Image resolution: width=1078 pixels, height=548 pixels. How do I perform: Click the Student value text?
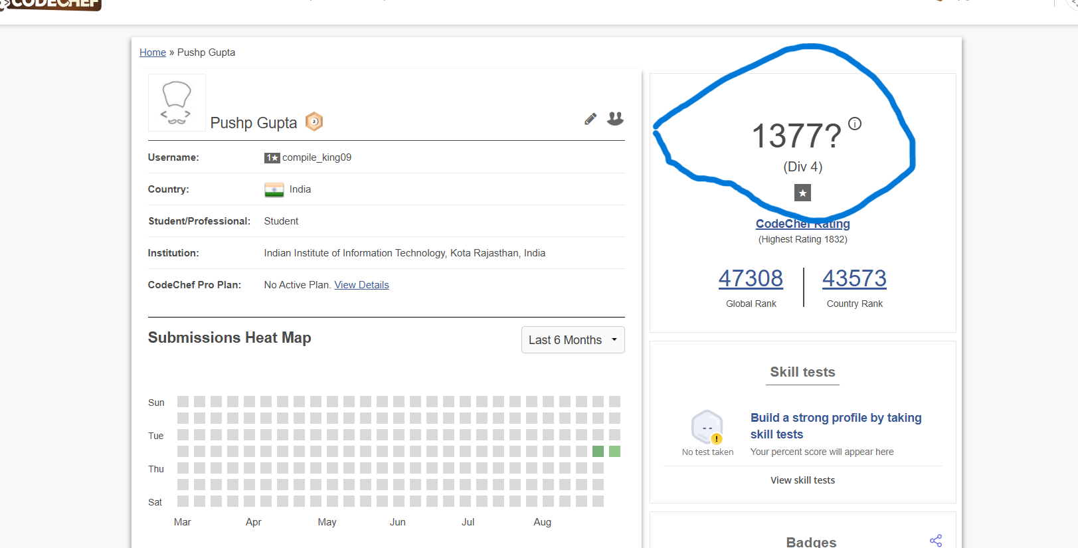[281, 221]
